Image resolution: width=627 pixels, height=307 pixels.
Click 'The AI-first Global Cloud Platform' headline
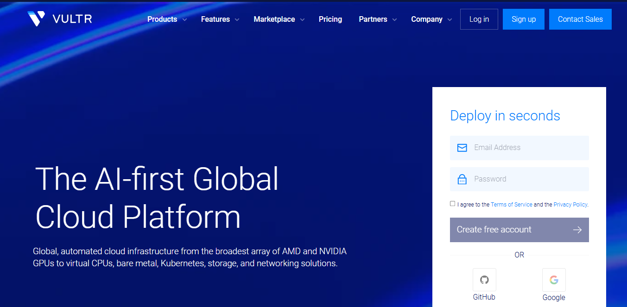point(157,198)
